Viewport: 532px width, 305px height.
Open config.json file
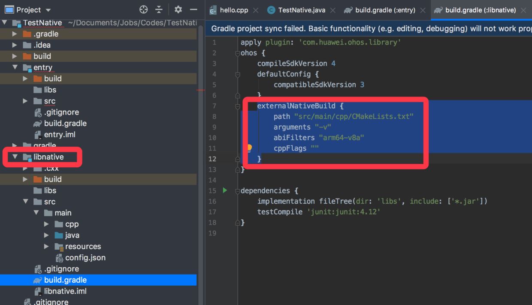[x=85, y=257]
